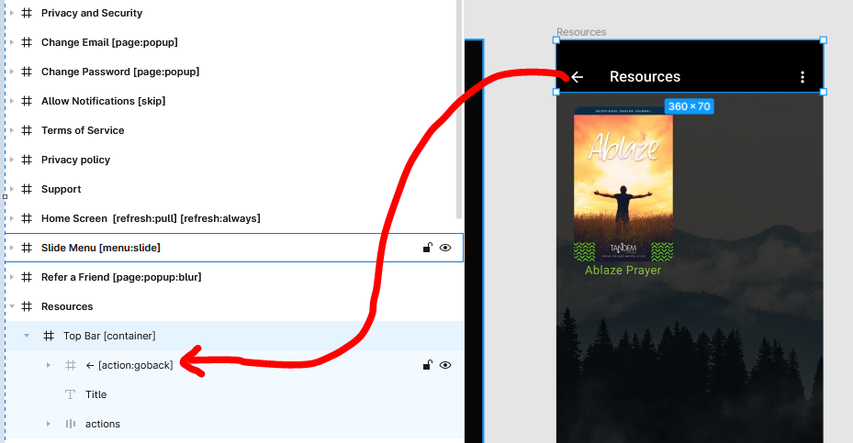Expand the Privacy and Security layer
The height and width of the screenshot is (443, 853).
click(x=11, y=13)
